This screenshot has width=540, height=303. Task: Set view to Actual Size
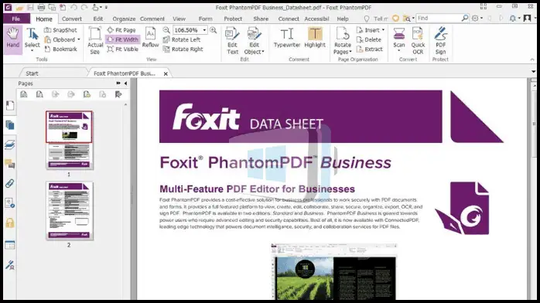tap(94, 41)
